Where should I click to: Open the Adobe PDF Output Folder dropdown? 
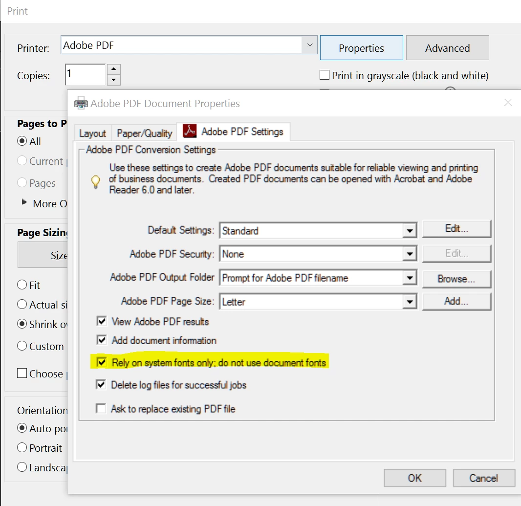pyautogui.click(x=410, y=278)
